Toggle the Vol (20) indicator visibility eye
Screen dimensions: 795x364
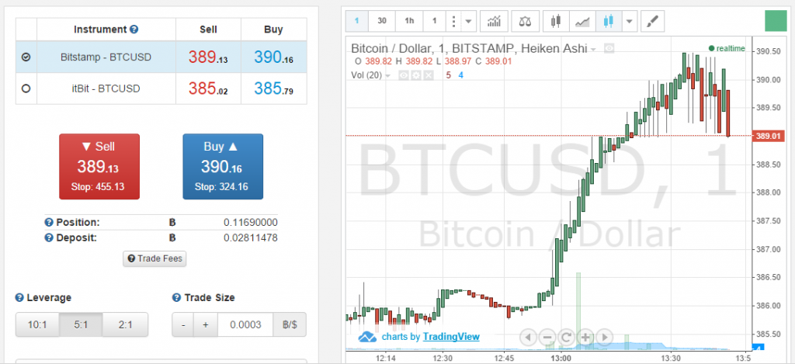coord(404,75)
